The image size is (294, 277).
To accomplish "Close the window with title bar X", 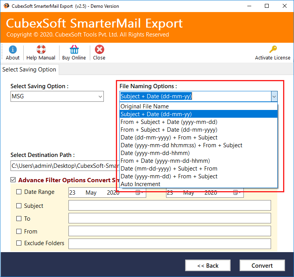I will 284,6.
